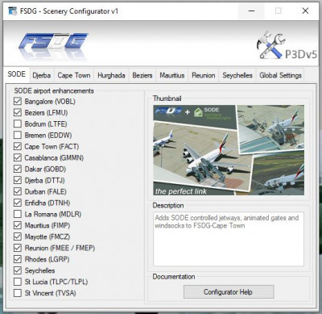The image size is (322, 314).
Task: Click inside the Description text box
Action: [x=229, y=239]
